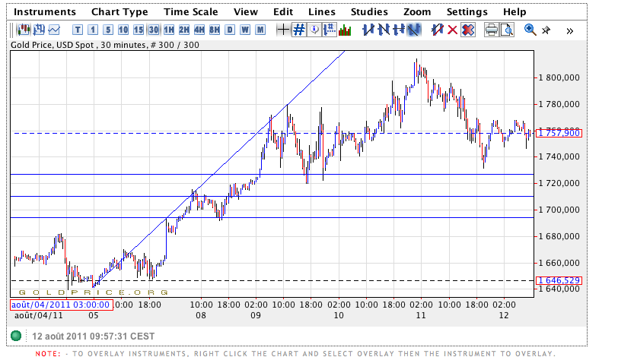Viewport: 618px width, 357px height.
Task: Open print preview icon
Action: tap(507, 30)
